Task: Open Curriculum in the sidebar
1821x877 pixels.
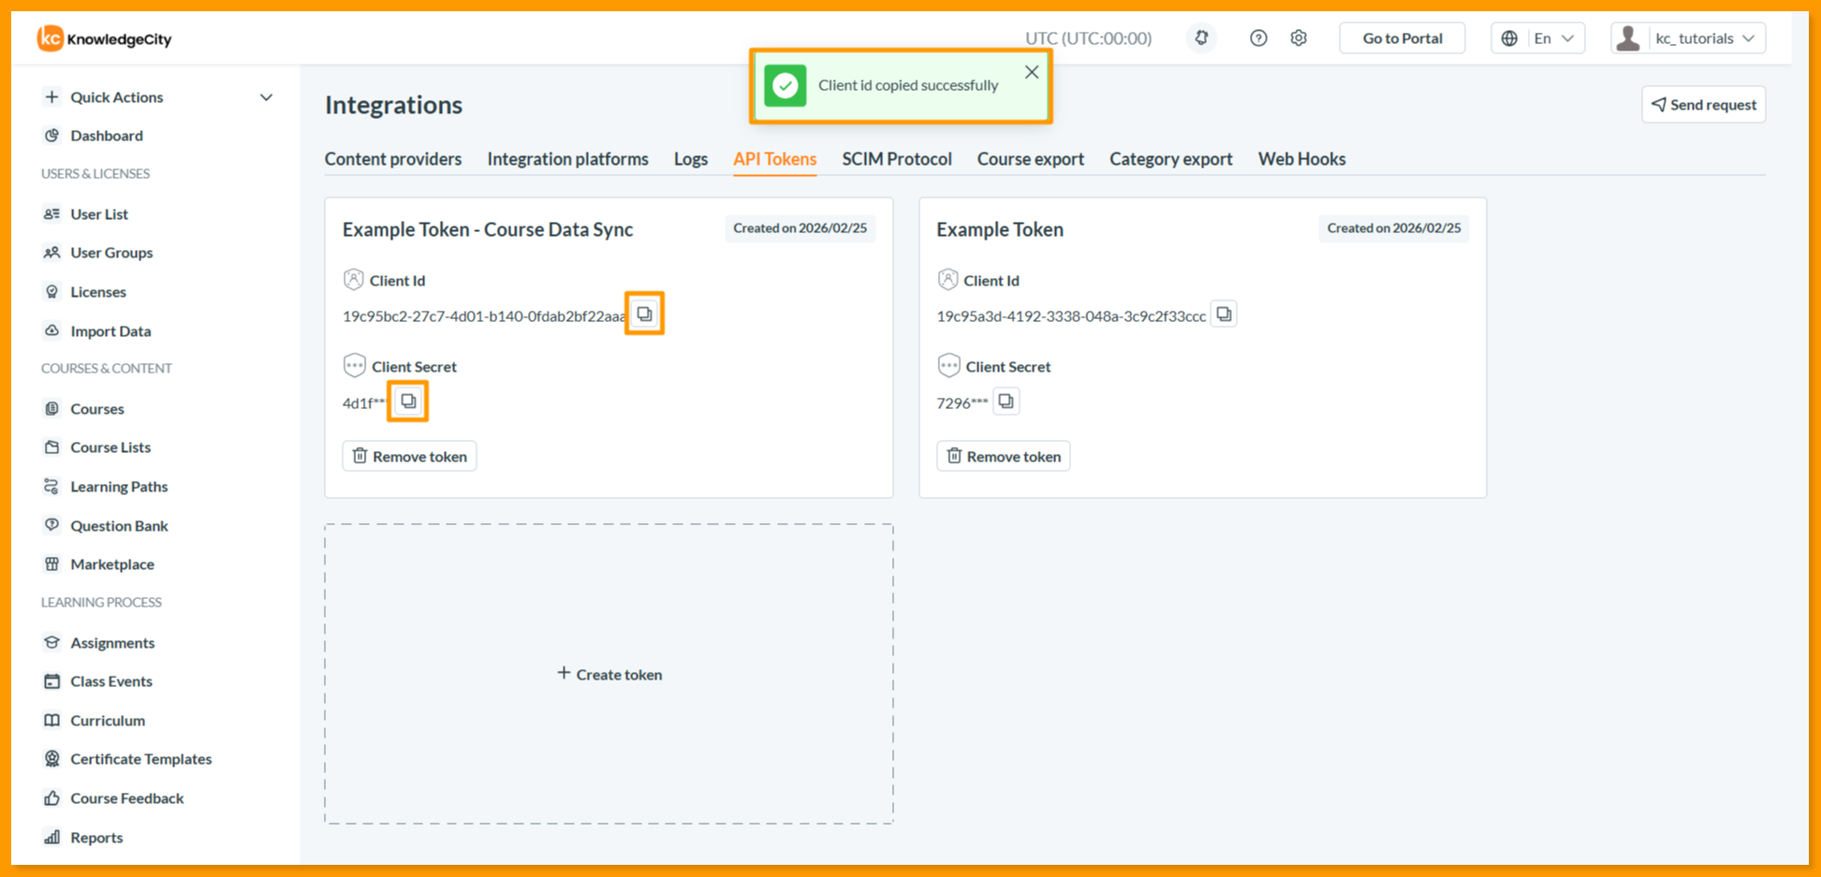Action: click(108, 721)
